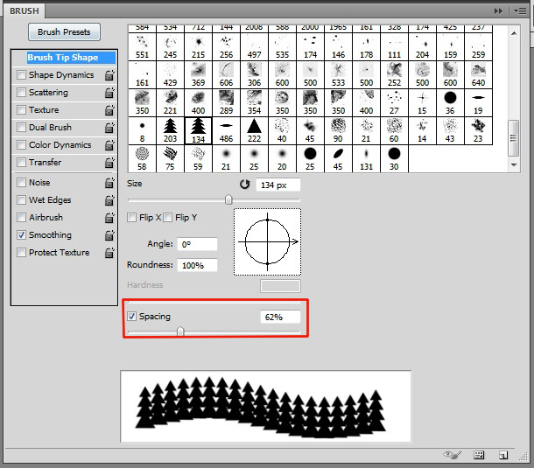Select the triangle brush preset 222

coord(254,130)
